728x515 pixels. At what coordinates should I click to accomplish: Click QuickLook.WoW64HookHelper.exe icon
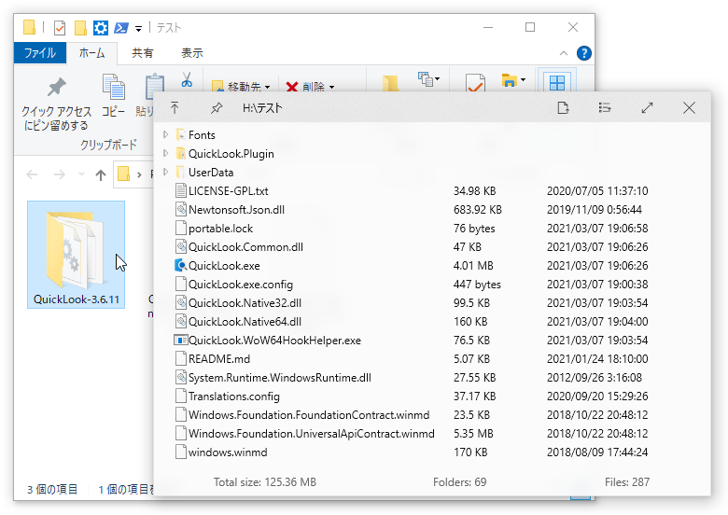coord(181,341)
